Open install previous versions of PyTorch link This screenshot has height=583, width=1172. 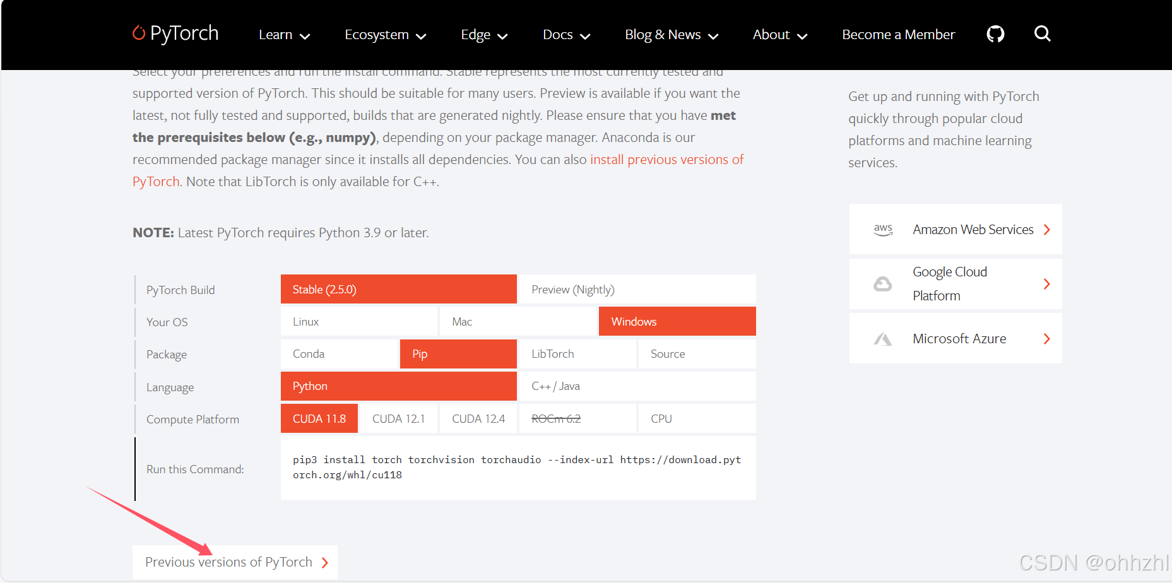pos(667,160)
